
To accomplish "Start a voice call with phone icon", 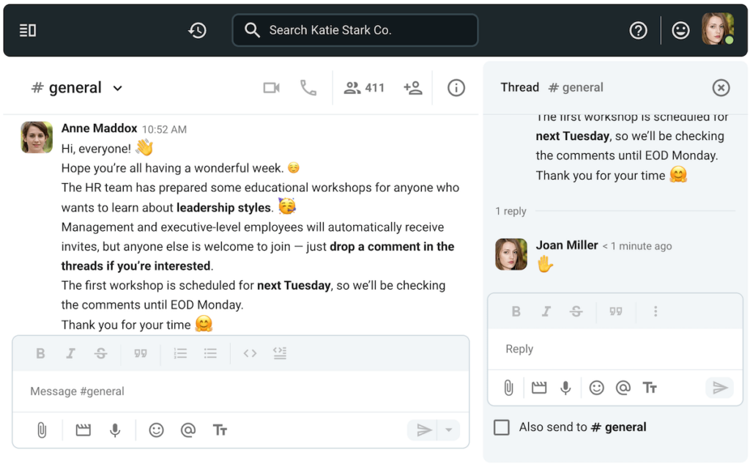I will (308, 88).
